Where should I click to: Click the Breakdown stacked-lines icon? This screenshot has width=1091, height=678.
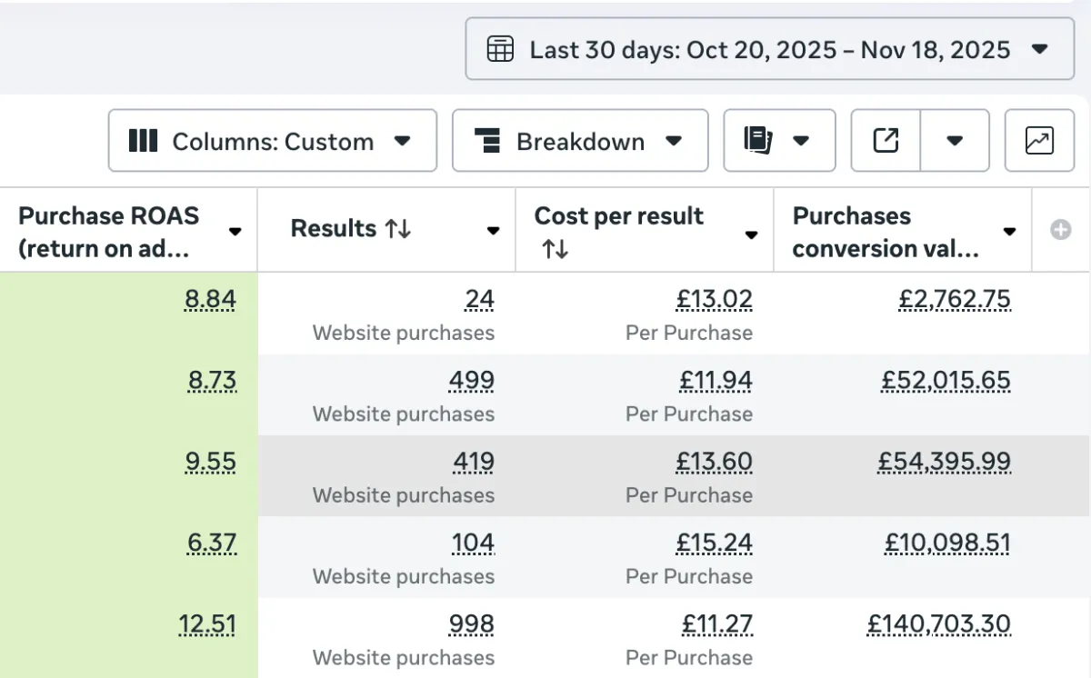pos(488,141)
